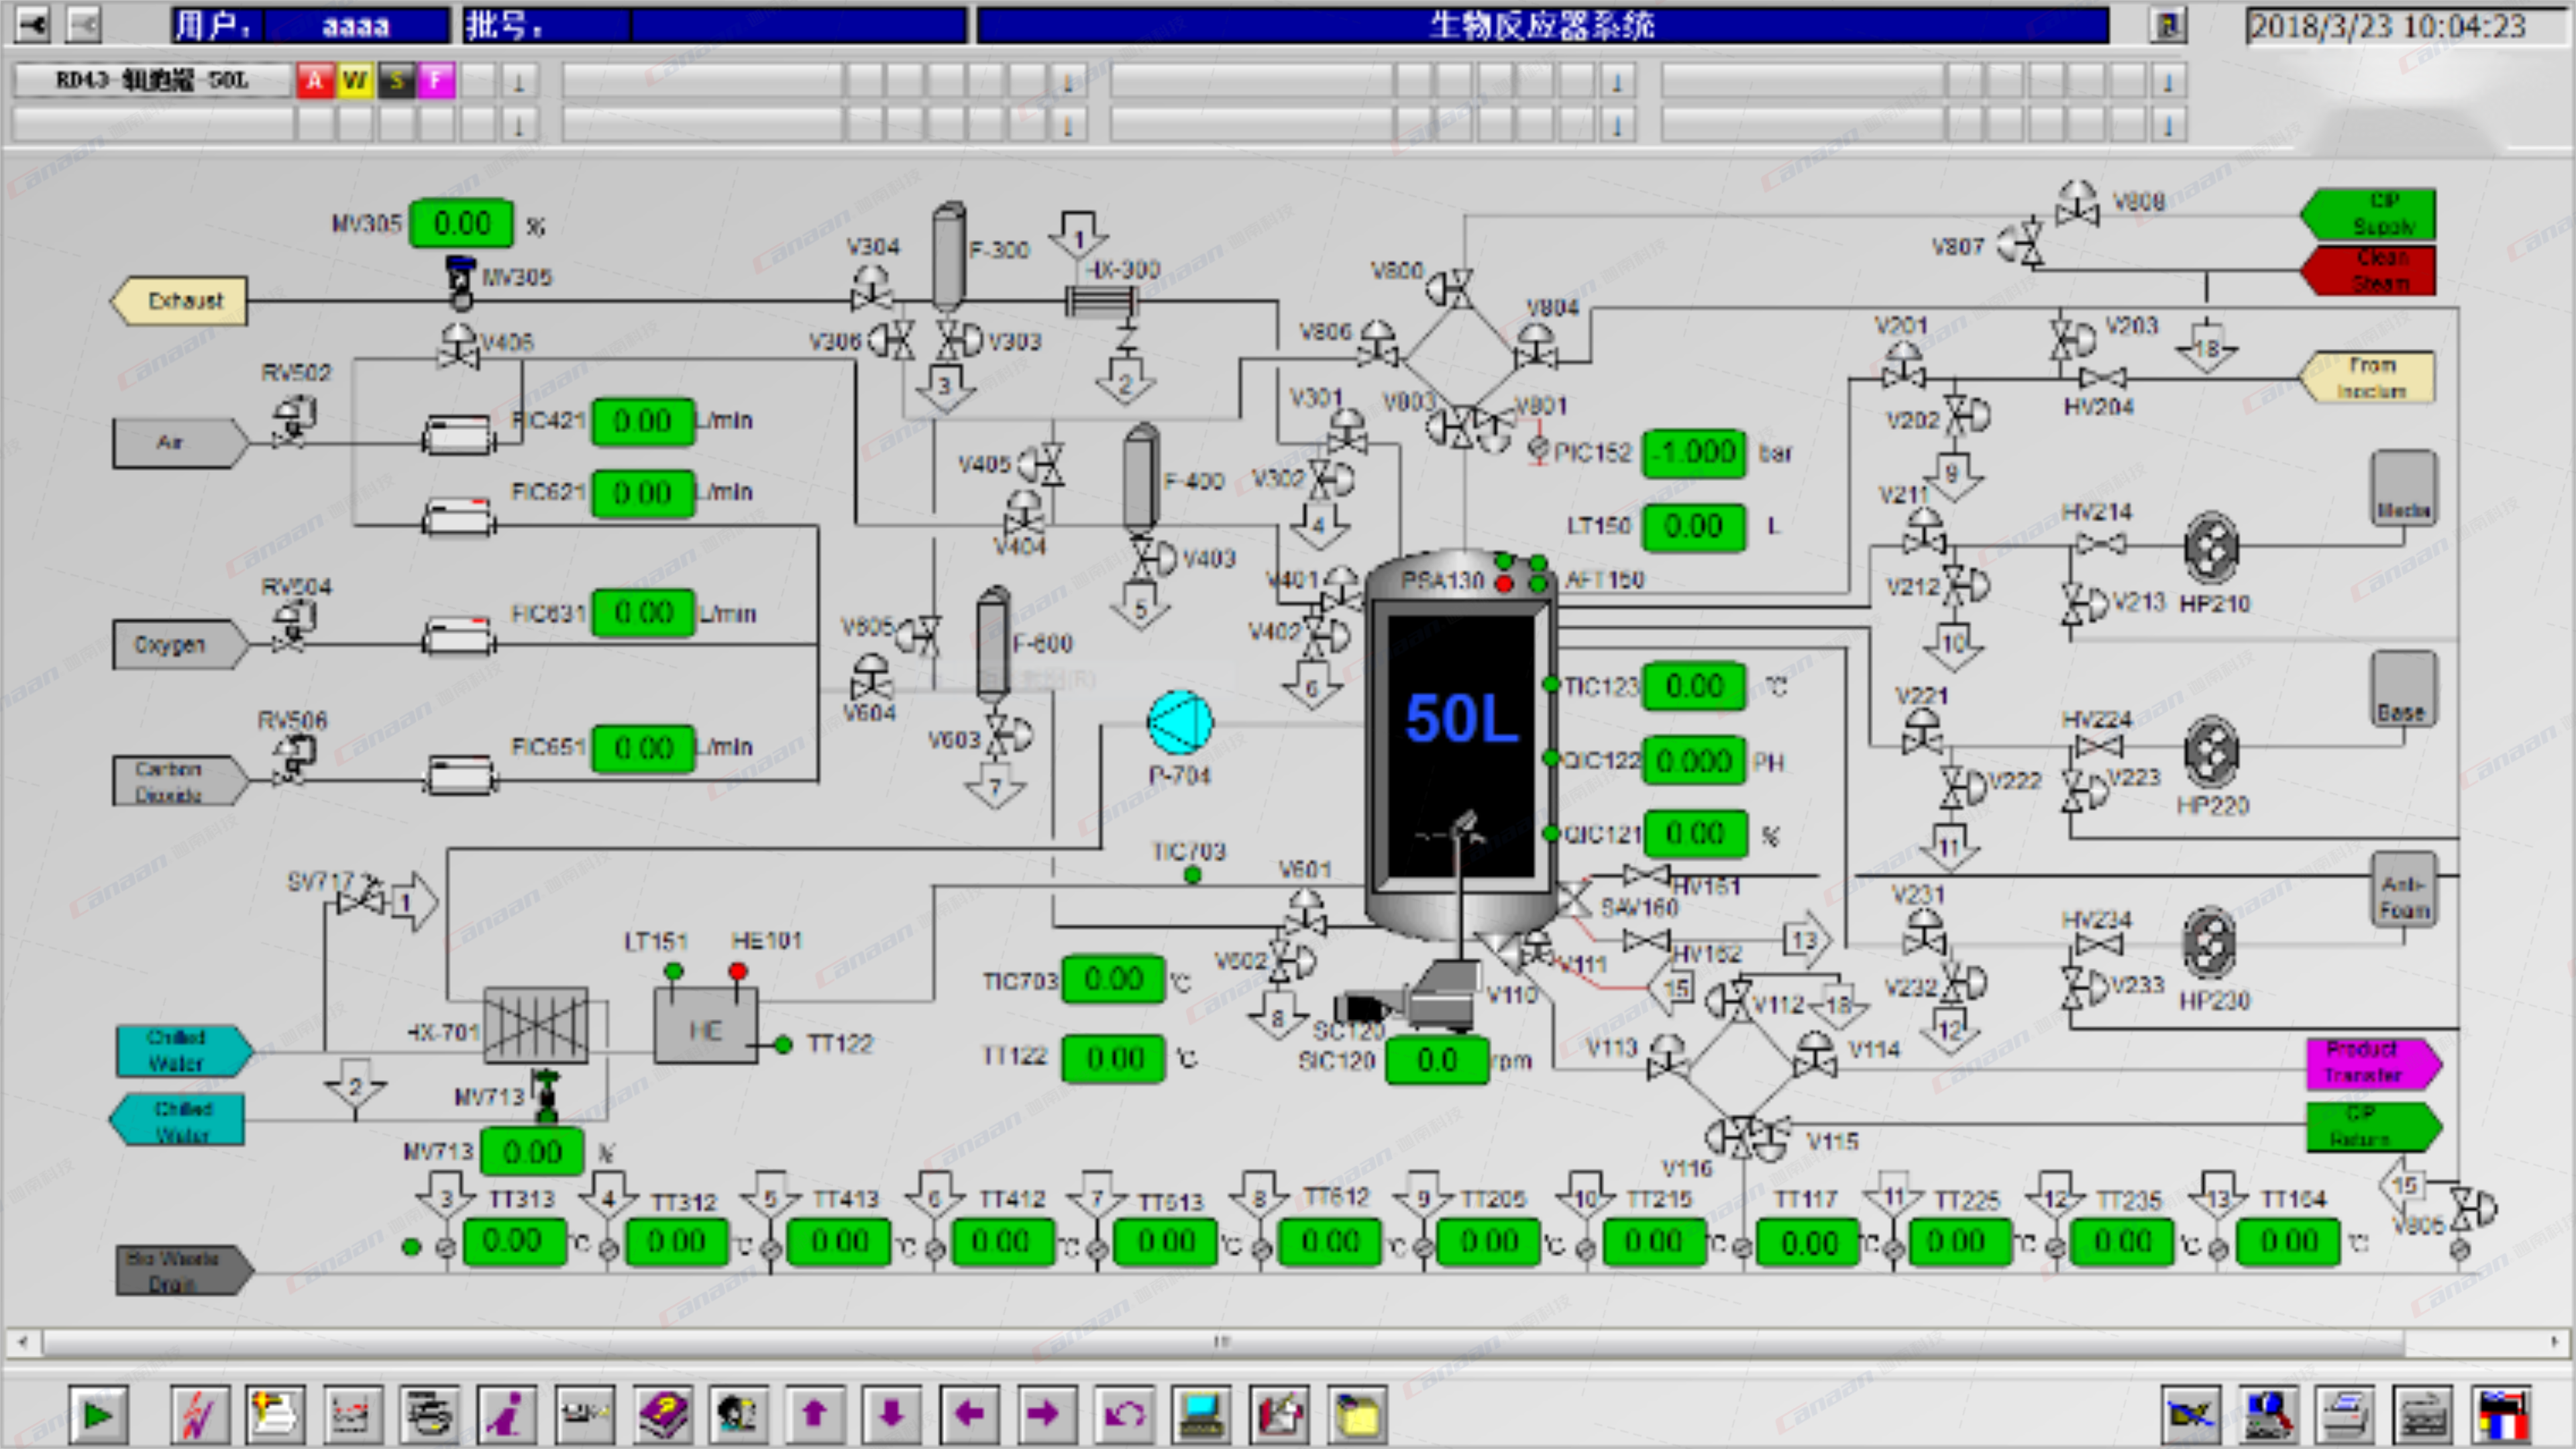Toggle the magenta F indicator

(x=437, y=80)
